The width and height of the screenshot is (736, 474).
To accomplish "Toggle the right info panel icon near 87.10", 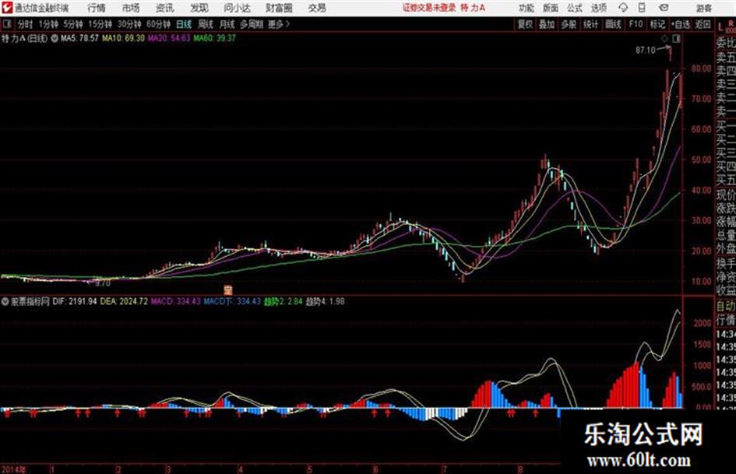I will [x=676, y=39].
